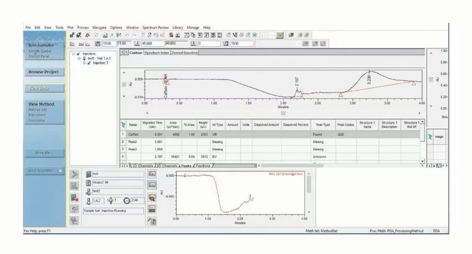This screenshot has height=254, width=472.
Task: Click the table properties icon in Peaks header
Action: coord(123,125)
